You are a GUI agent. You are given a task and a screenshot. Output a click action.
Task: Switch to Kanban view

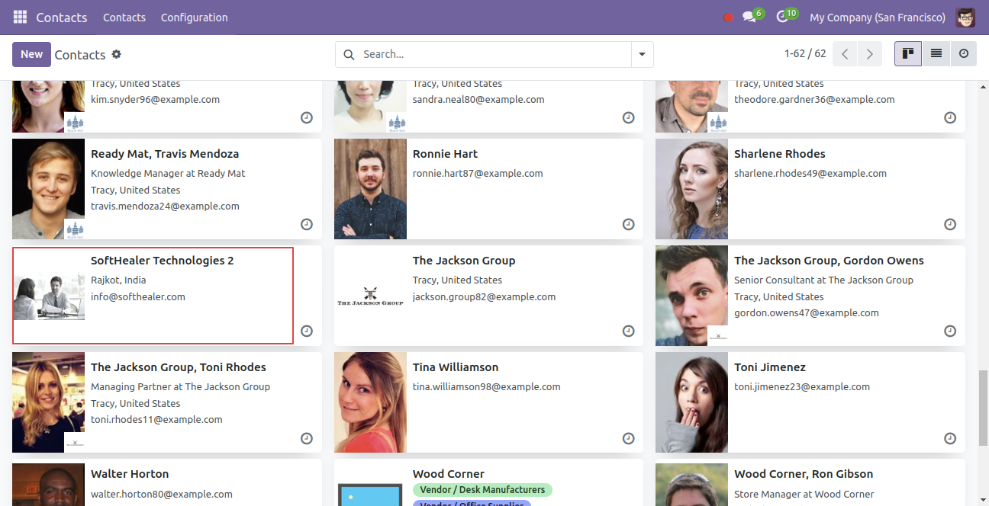coord(908,53)
